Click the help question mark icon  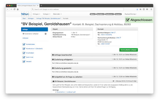click(46, 34)
